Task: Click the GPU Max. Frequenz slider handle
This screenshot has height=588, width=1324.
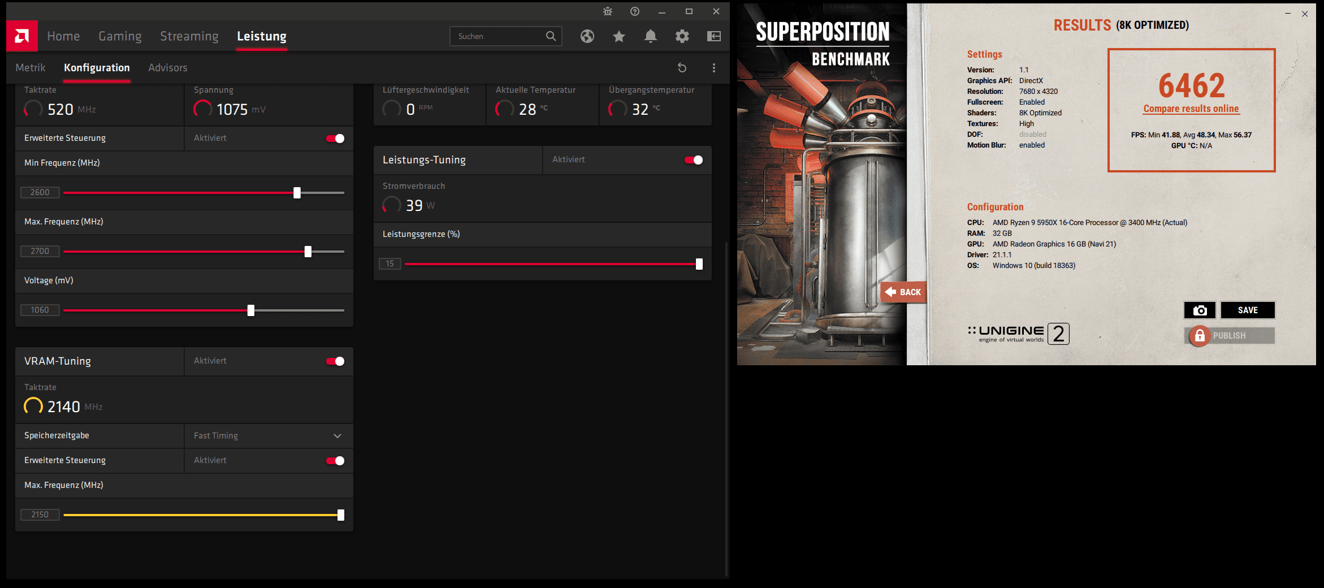Action: tap(308, 252)
